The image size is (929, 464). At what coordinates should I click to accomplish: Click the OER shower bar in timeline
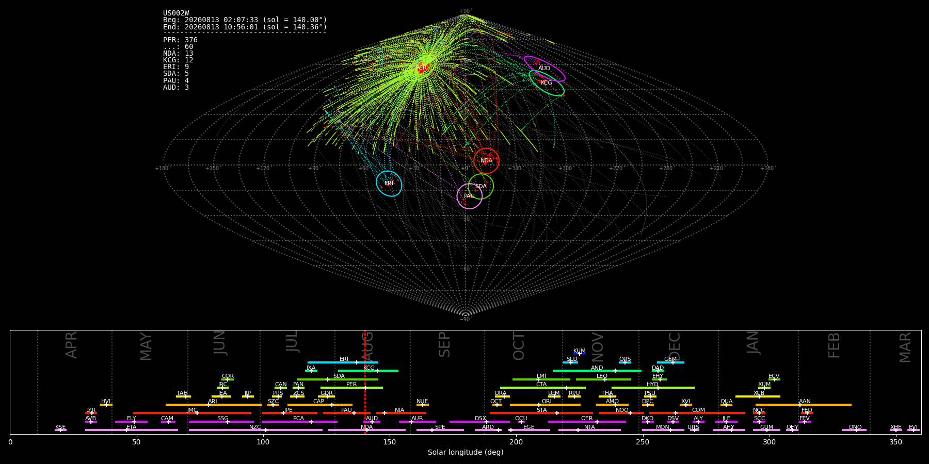587,422
